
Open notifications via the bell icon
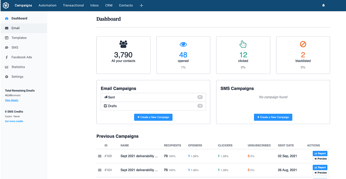click(323, 5)
